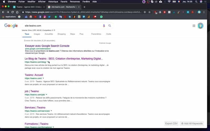
Task: Click the star next to Competition value
Action: tap(54, 30)
